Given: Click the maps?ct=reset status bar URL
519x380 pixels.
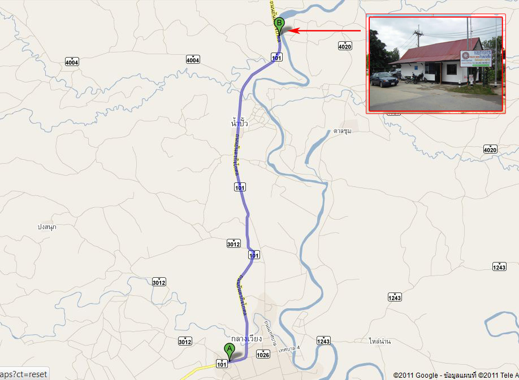Looking at the screenshot, I should tap(24, 374).
